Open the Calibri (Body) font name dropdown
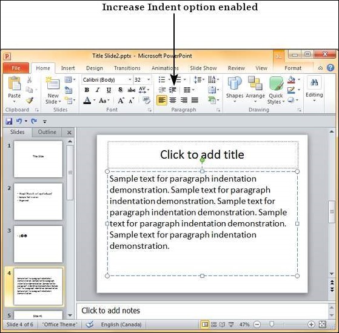339x333 pixels. 130,80
